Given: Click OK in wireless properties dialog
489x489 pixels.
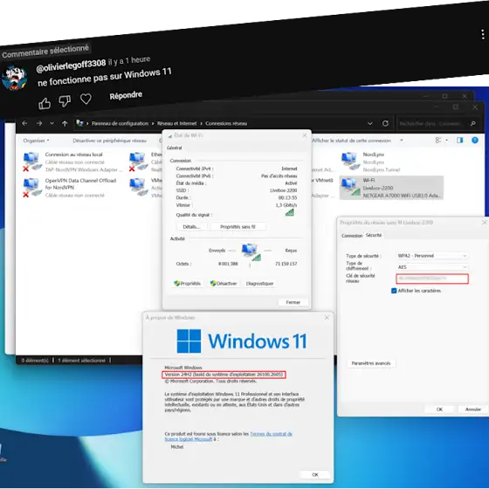Looking at the screenshot, I should 439,410.
